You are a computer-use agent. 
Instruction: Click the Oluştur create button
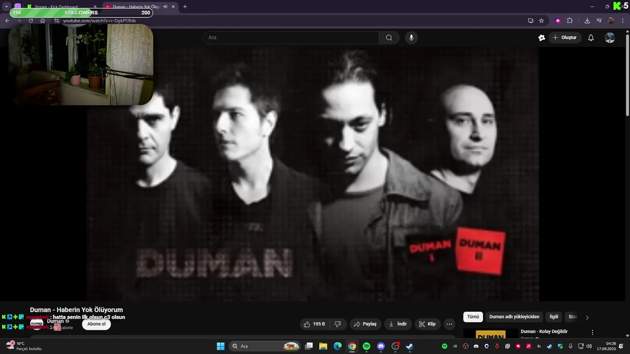[565, 38]
